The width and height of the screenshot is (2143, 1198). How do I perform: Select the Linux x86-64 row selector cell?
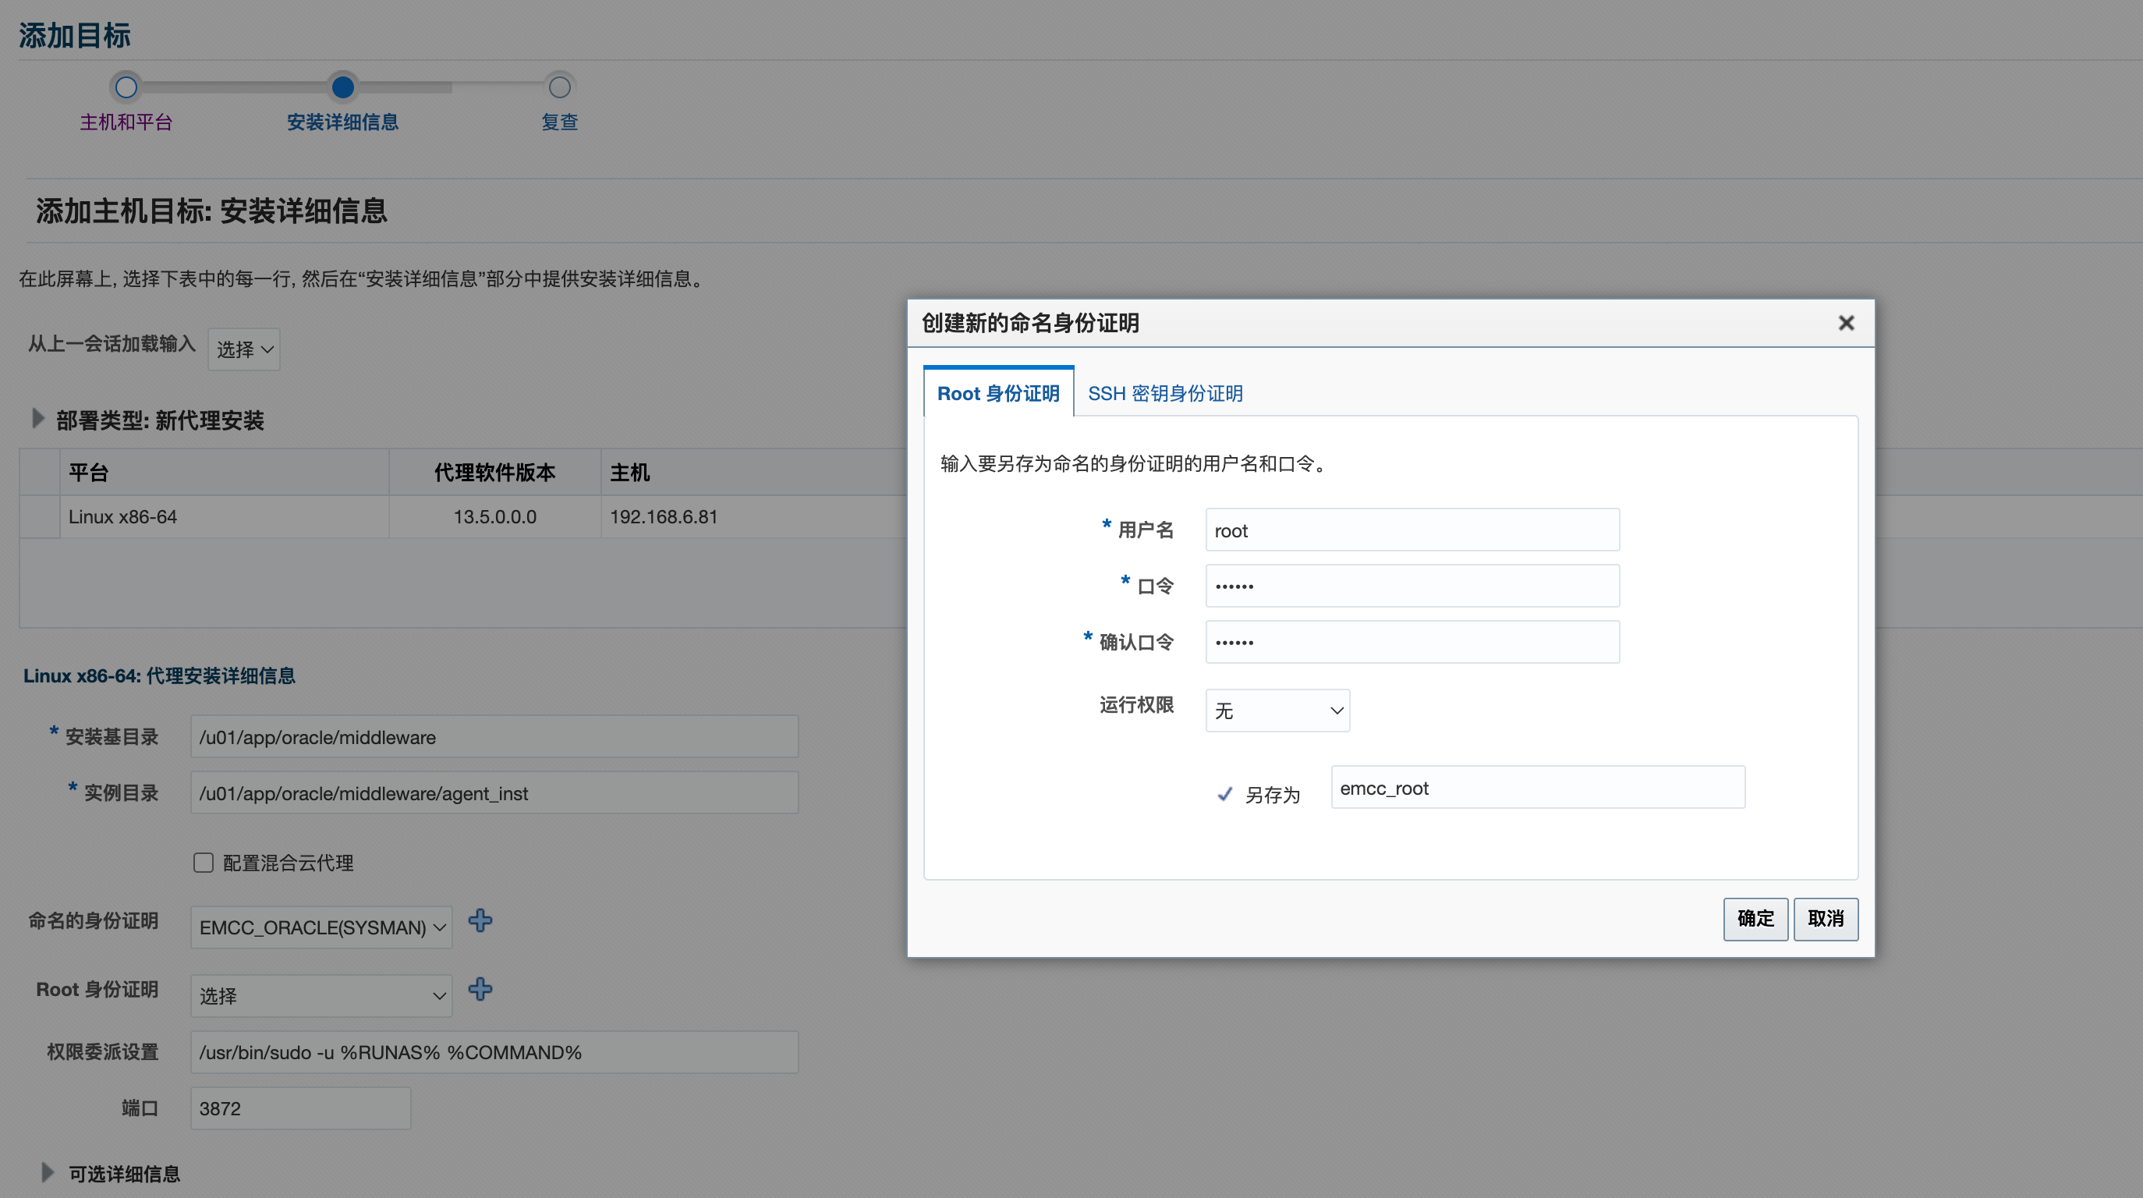tap(39, 516)
